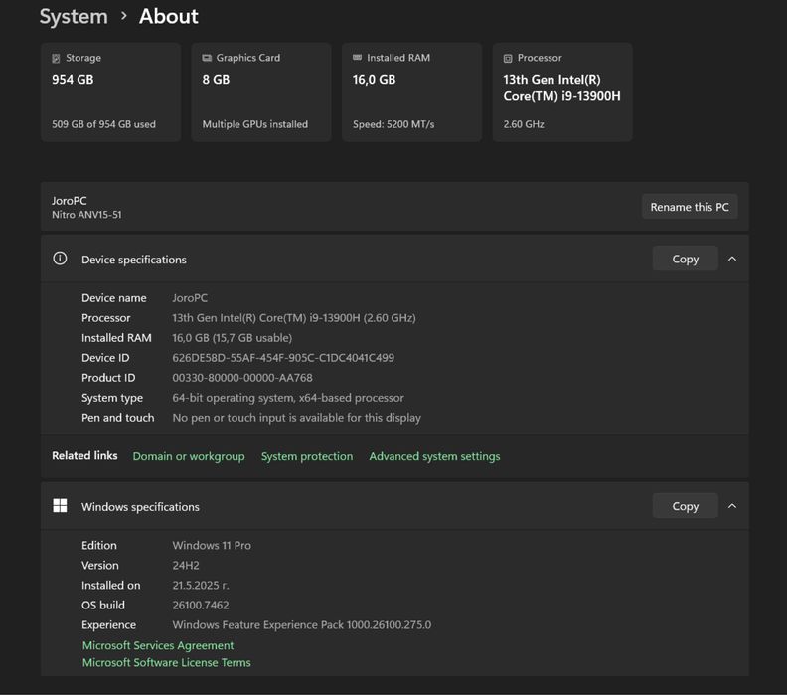Screen dimensions: 787x695
Task: Open Advanced system settings link
Action: pyautogui.click(x=434, y=456)
